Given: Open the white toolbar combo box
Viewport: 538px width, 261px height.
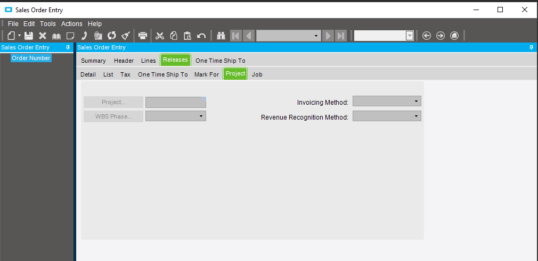Looking at the screenshot, I should [410, 36].
